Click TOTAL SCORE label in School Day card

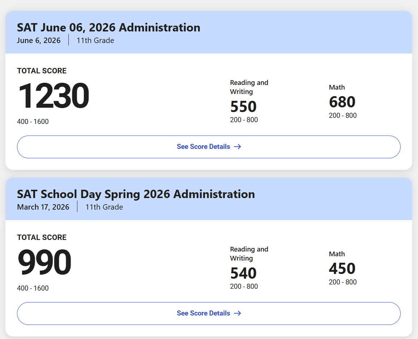[x=42, y=237]
